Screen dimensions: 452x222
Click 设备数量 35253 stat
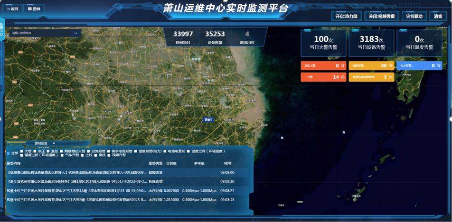pos(215,37)
